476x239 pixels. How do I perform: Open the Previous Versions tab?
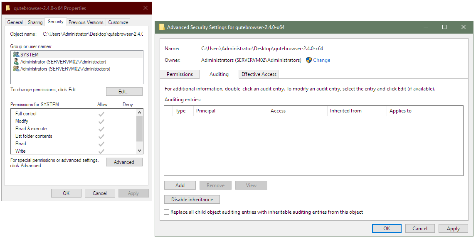pos(86,22)
